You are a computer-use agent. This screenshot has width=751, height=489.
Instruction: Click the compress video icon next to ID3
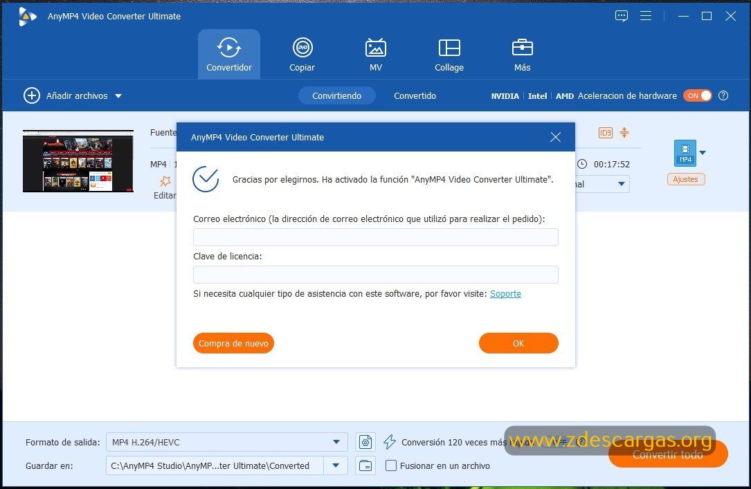tap(624, 133)
